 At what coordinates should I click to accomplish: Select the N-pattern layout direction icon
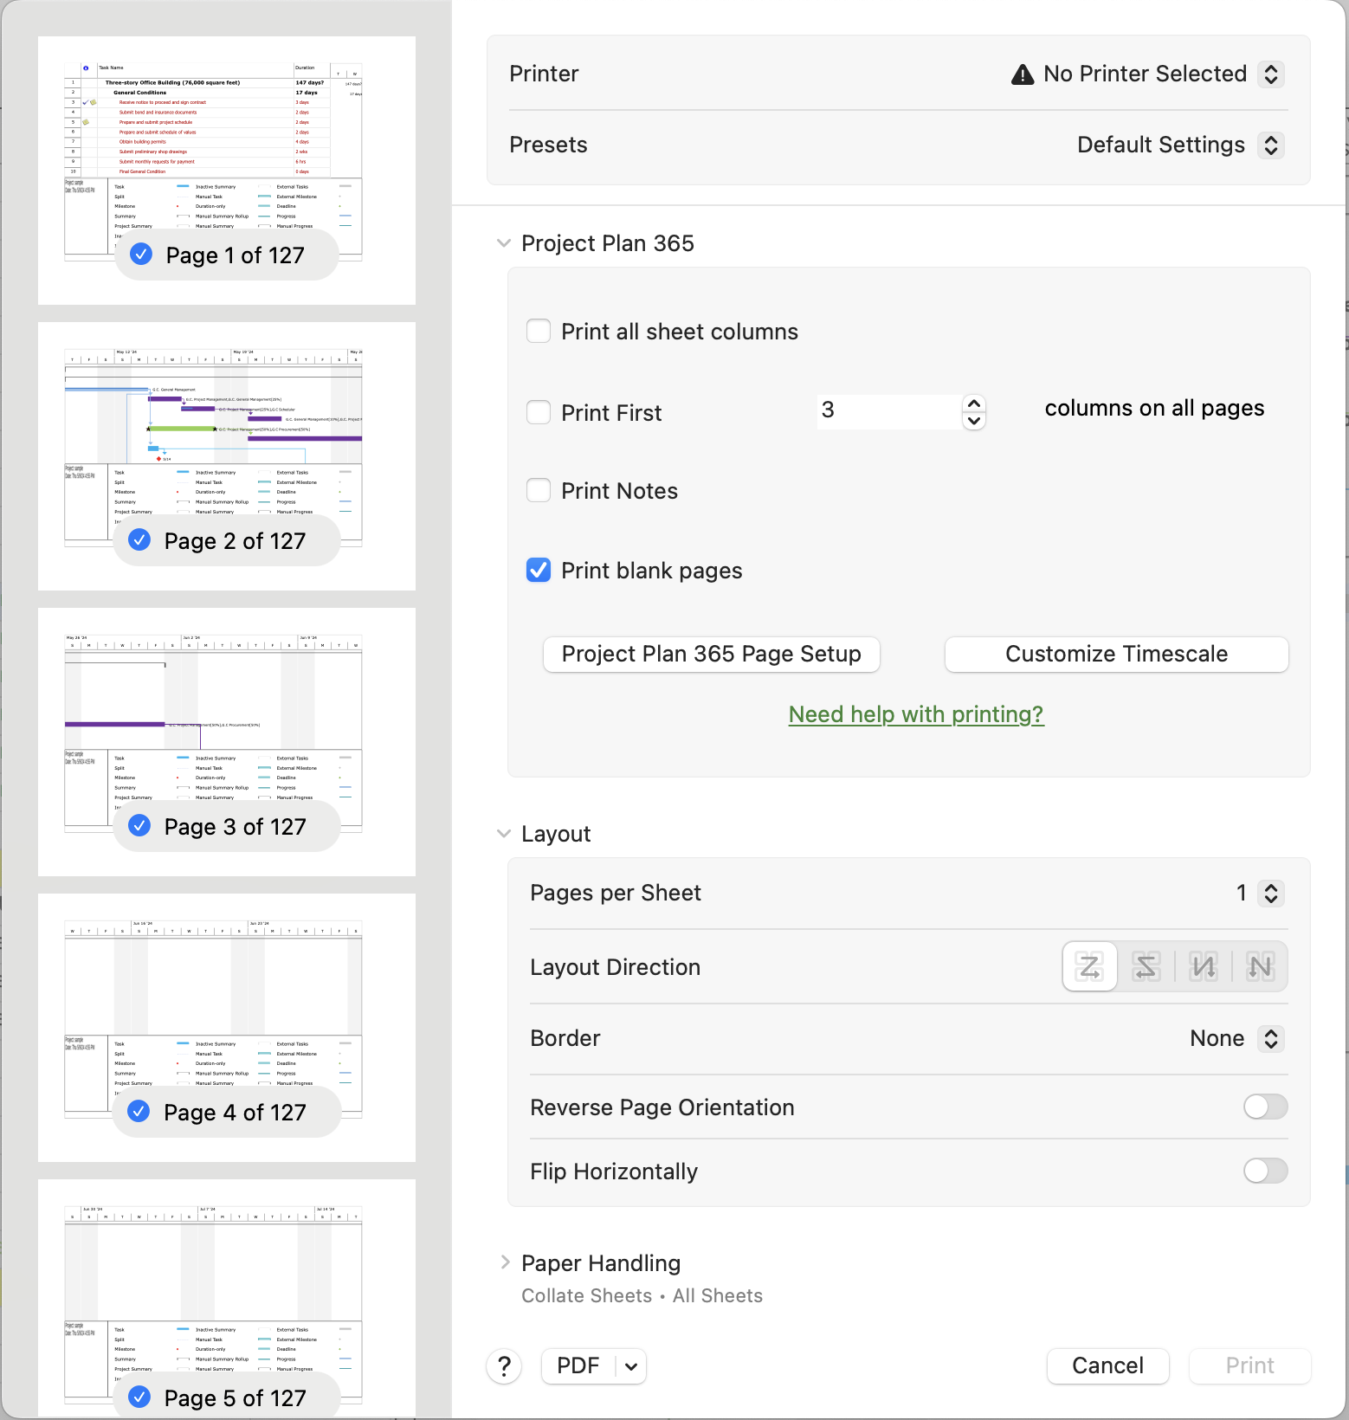1260,966
